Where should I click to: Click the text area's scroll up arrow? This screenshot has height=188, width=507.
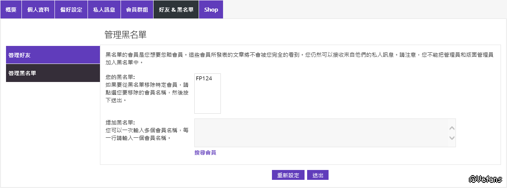[451, 128]
